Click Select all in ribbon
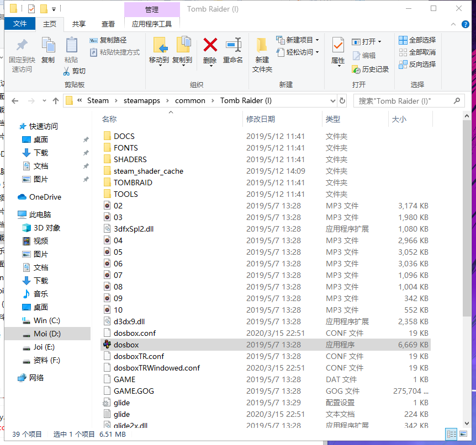Viewport: 476px width, 445px height. pos(417,40)
